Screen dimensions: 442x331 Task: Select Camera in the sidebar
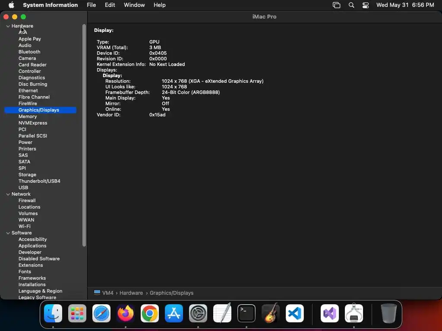tap(27, 58)
